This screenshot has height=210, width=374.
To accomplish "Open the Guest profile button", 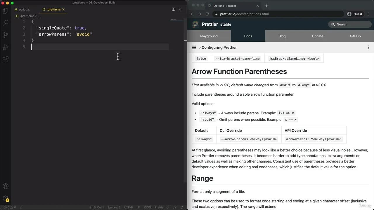I will tap(355, 14).
